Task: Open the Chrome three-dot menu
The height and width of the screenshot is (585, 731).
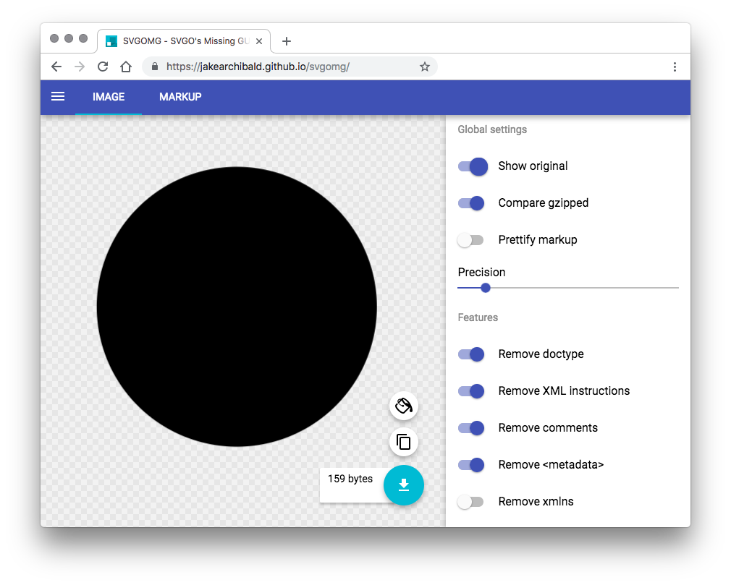Action: (x=675, y=66)
